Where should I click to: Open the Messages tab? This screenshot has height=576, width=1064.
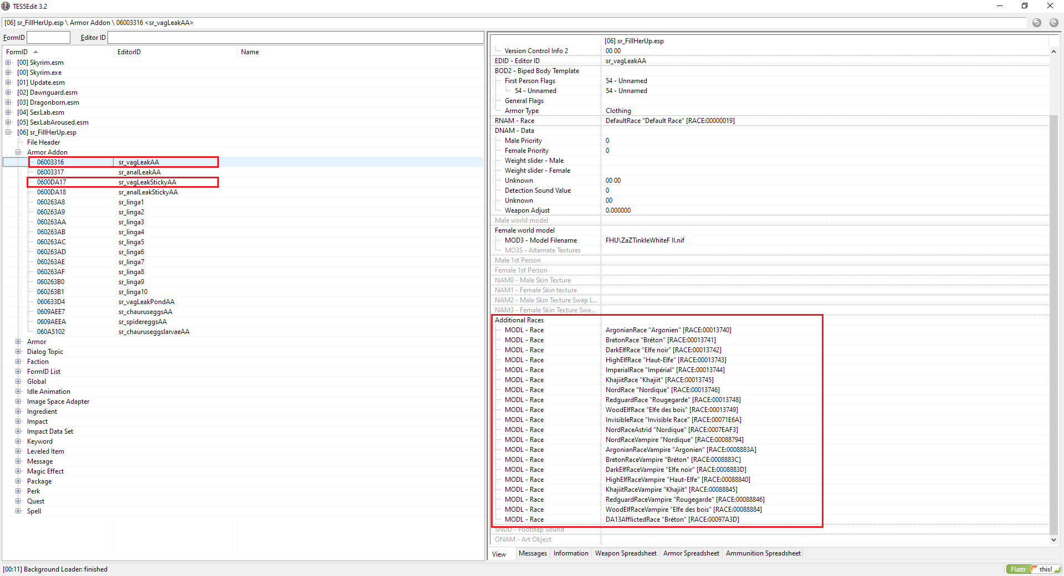click(533, 553)
